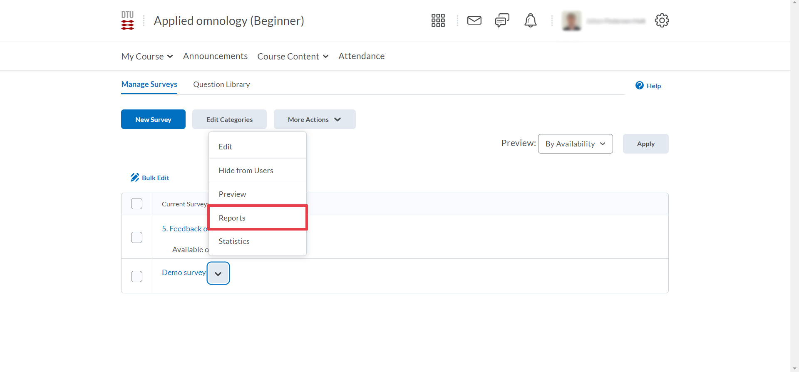
Task: Open the course selector grid icon
Action: click(438, 20)
